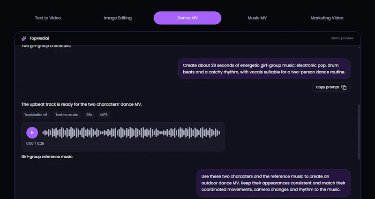This screenshot has height=199, width=375.
Task: Seek within the audio waveform
Action: click(x=131, y=133)
